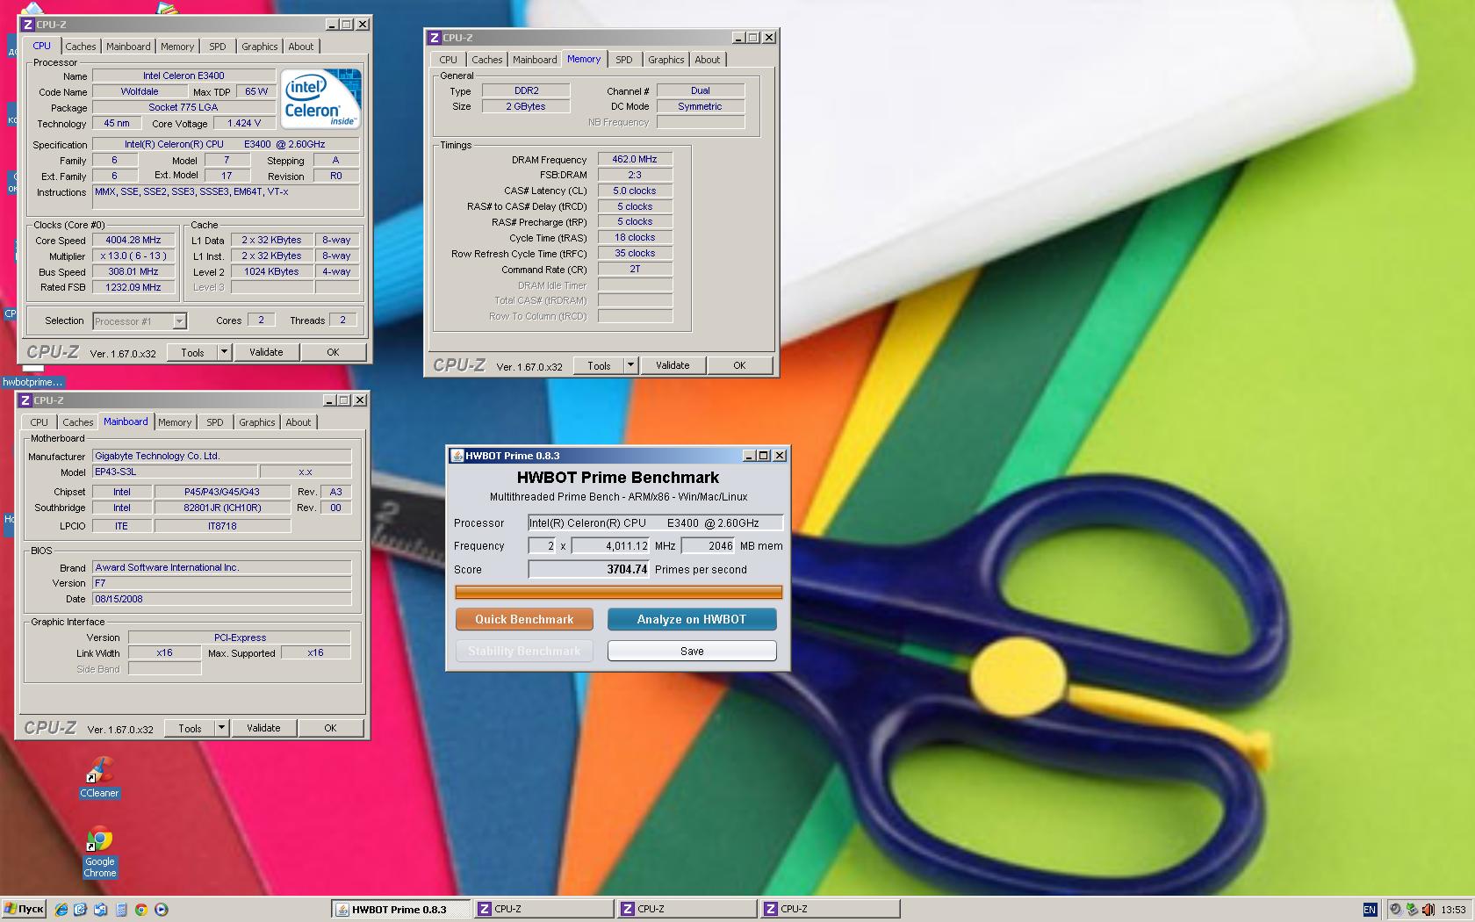Click the Core Speed value 4004.28 MHz
This screenshot has height=922, width=1475.
[133, 240]
